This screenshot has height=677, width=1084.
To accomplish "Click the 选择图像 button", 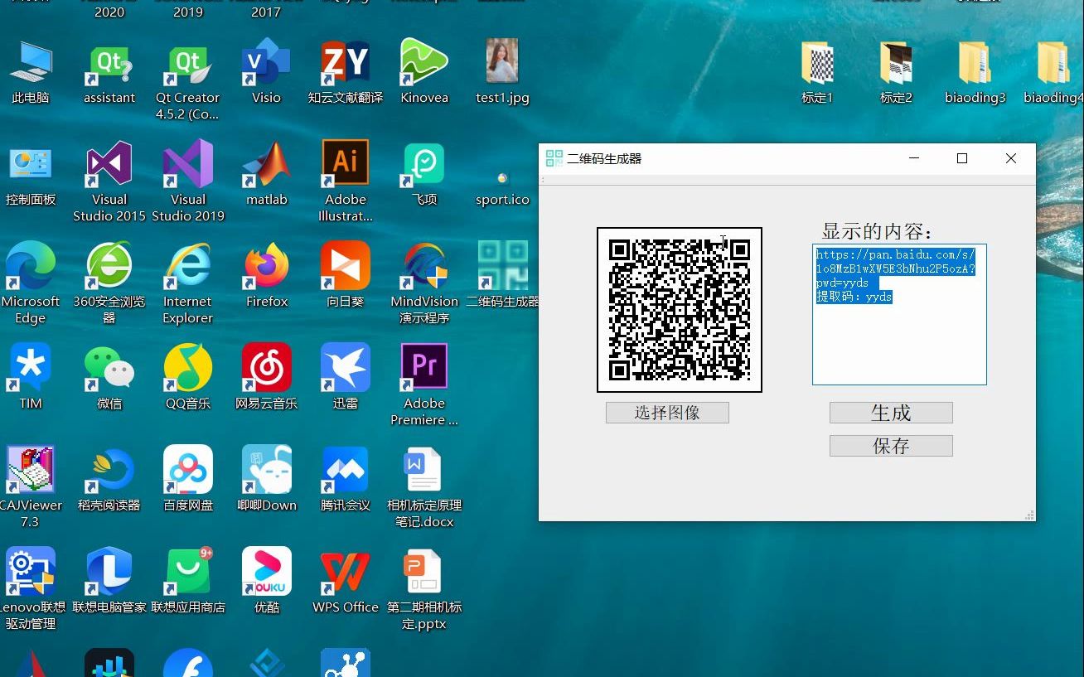I will click(x=667, y=413).
